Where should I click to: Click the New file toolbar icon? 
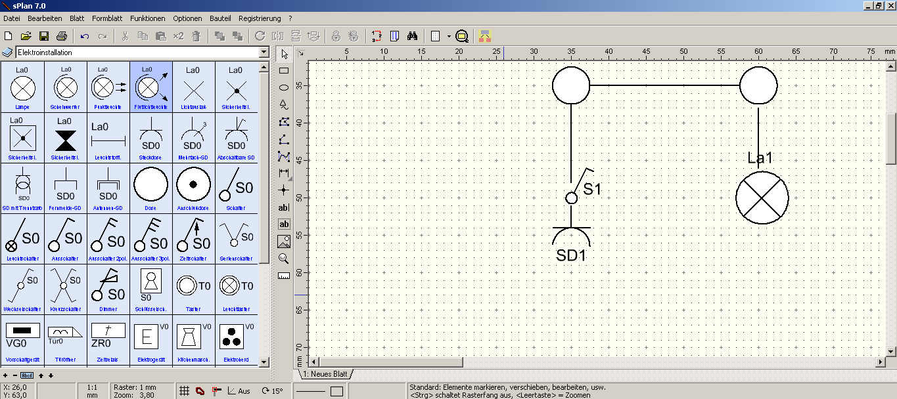pyautogui.click(x=9, y=36)
